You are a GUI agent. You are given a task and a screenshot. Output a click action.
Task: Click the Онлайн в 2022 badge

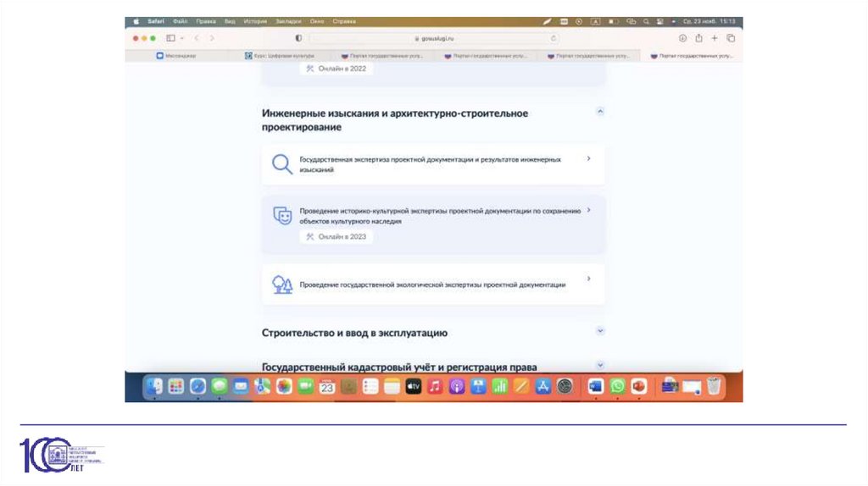[x=336, y=69]
